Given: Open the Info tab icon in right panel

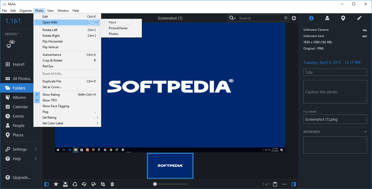Looking at the screenshot, I should pyautogui.click(x=311, y=18).
